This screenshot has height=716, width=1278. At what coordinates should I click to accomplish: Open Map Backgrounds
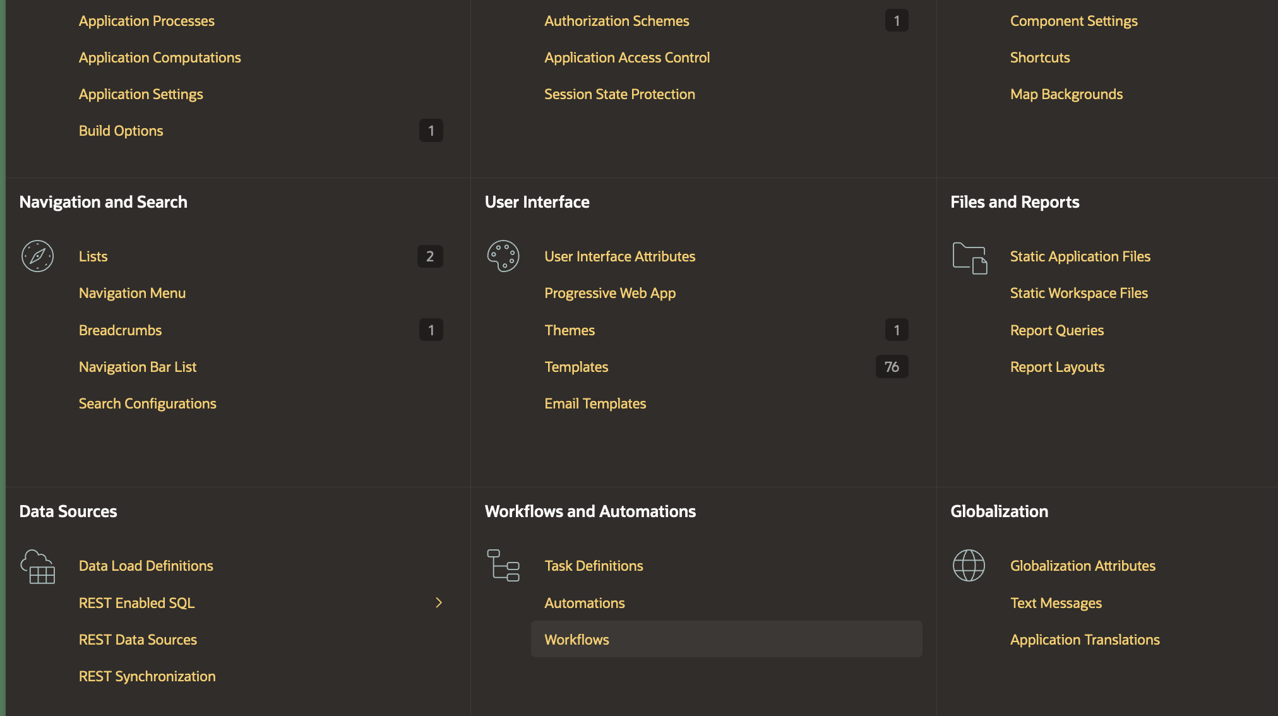click(1066, 94)
